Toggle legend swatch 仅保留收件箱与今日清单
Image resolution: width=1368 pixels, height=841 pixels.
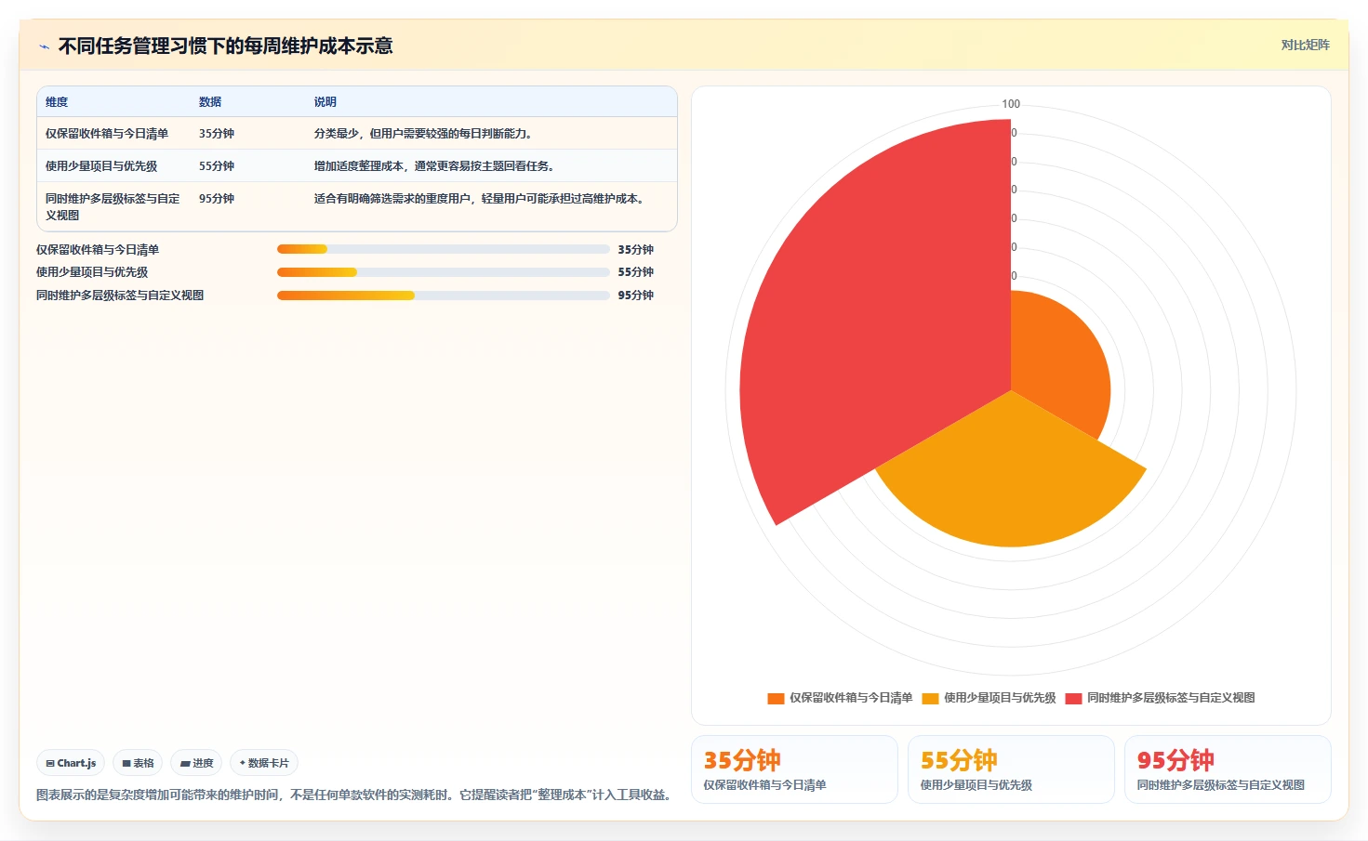(x=776, y=699)
